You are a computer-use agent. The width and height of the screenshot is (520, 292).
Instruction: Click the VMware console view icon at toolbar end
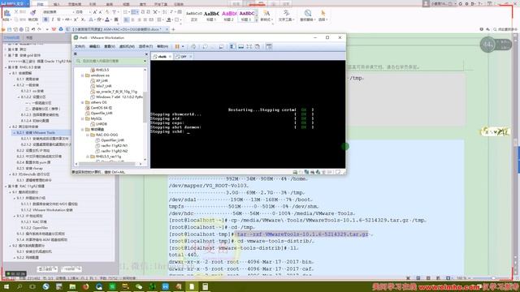click(269, 46)
